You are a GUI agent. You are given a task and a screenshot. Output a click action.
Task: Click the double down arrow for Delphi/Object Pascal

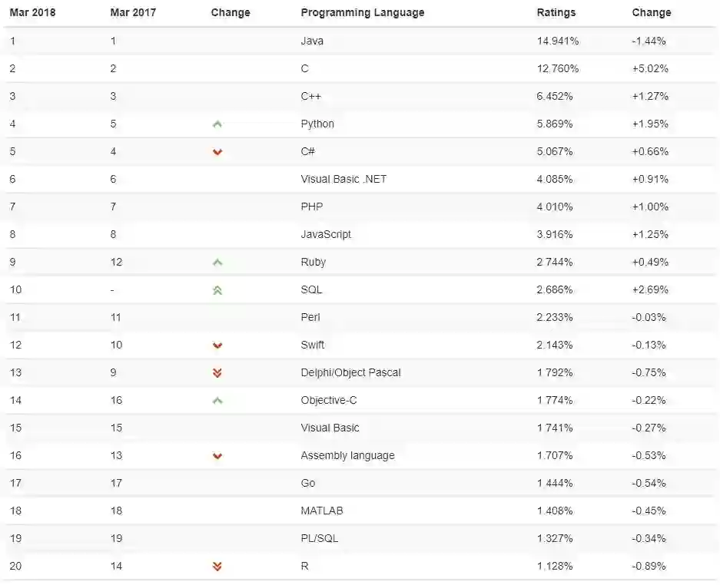pos(217,373)
